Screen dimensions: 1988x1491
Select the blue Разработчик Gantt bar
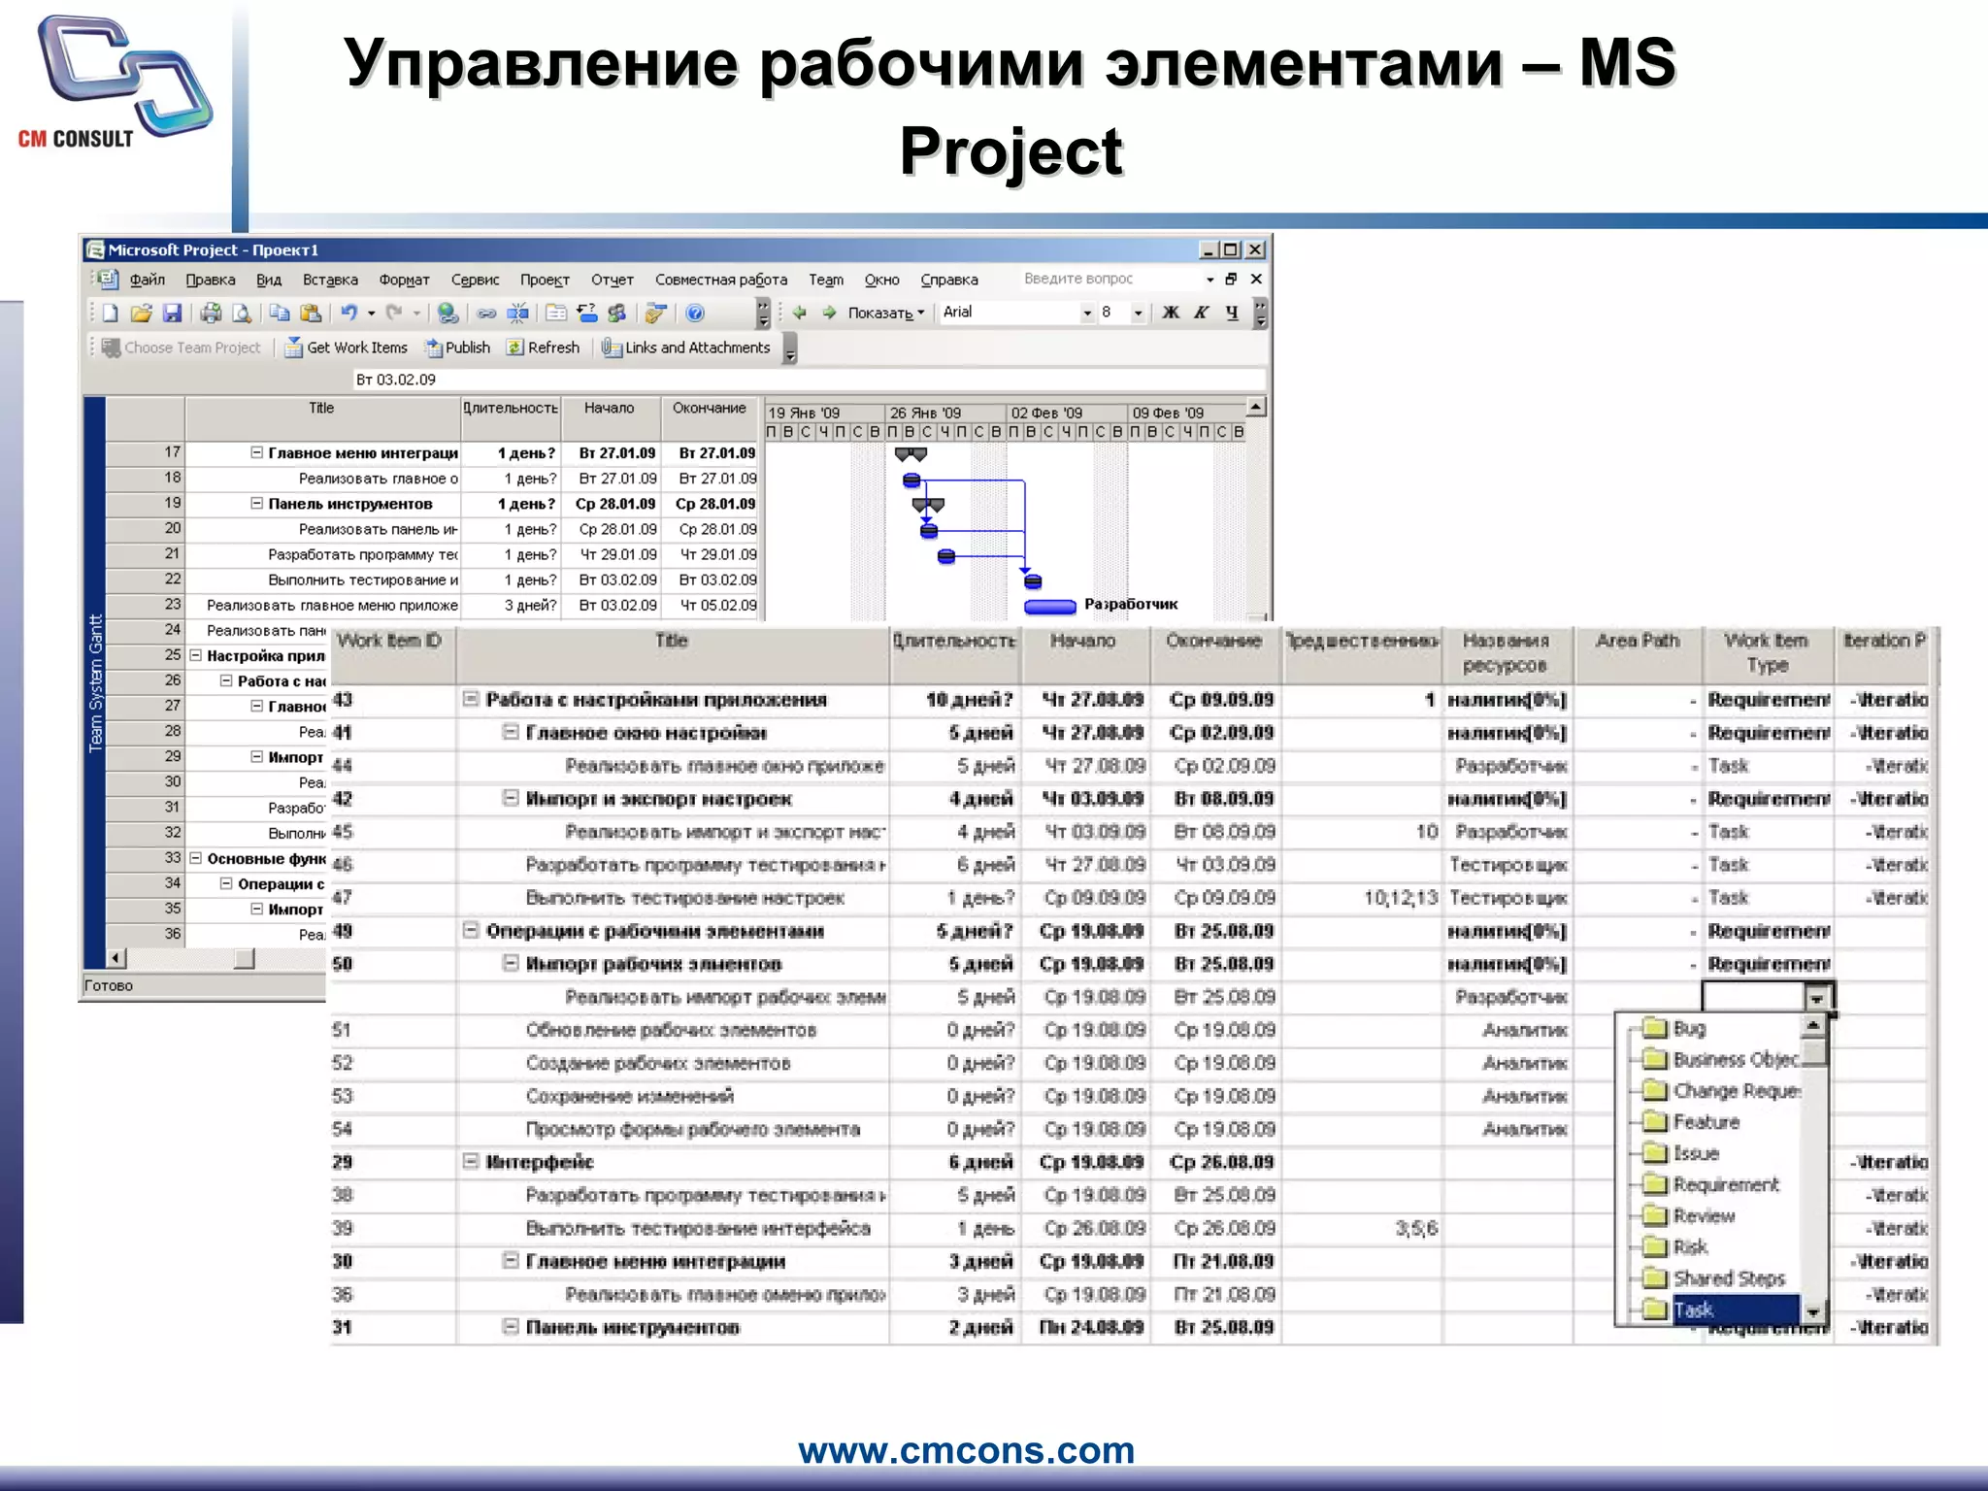point(1050,607)
